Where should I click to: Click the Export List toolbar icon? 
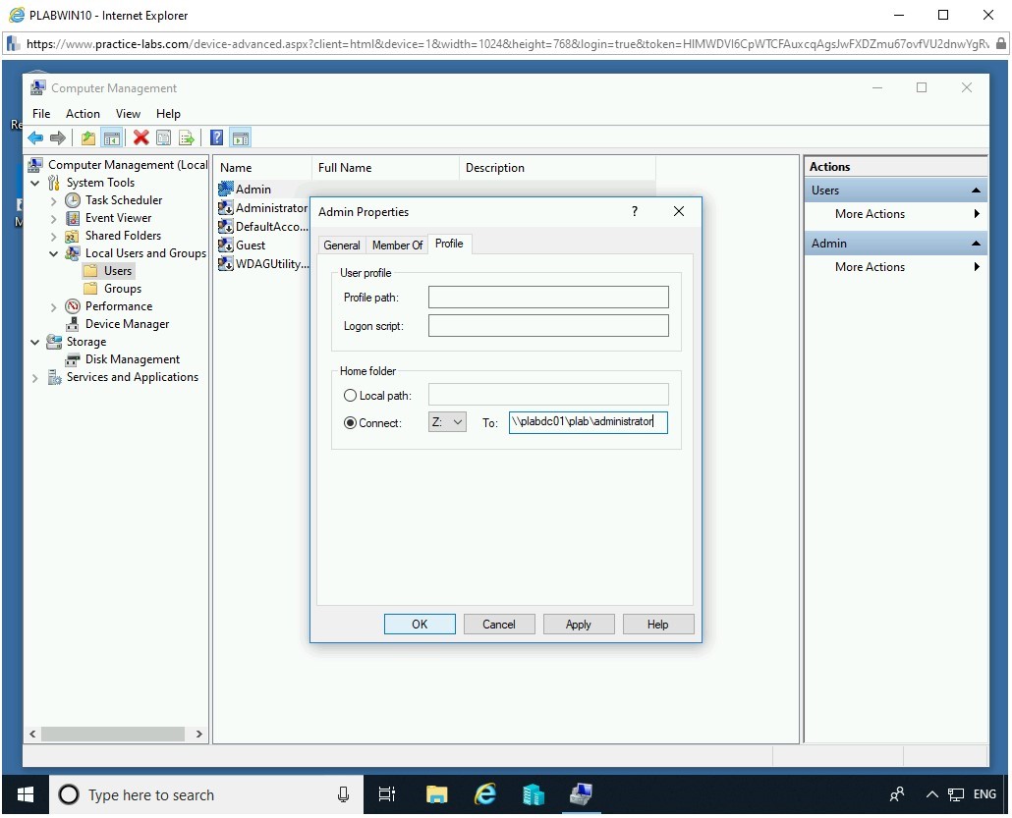coord(187,137)
